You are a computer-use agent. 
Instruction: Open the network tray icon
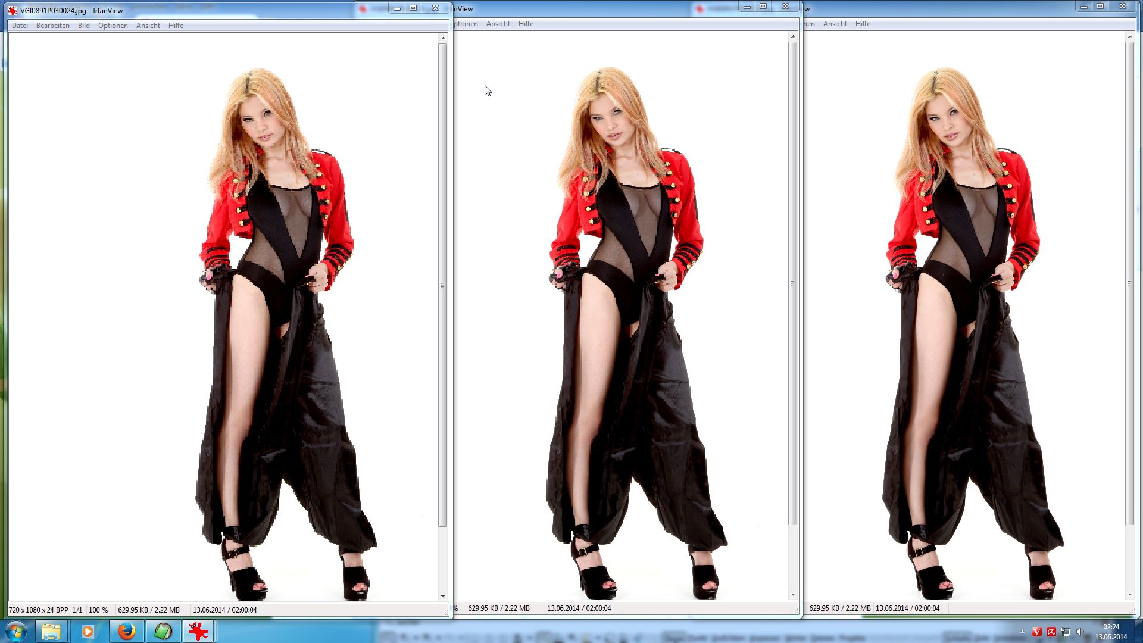pyautogui.click(x=1066, y=632)
